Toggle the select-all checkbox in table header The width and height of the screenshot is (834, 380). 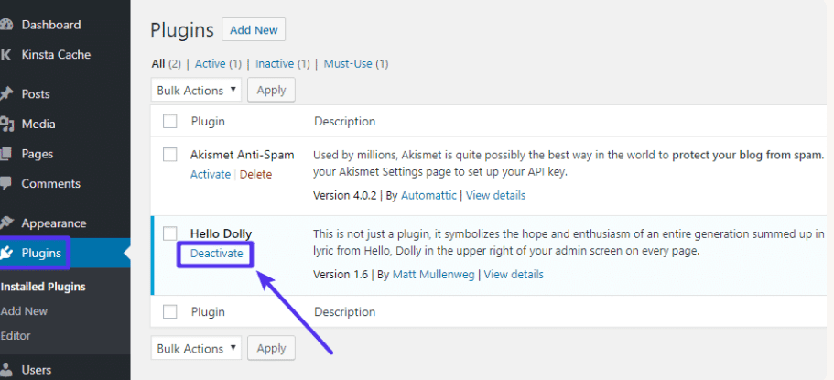[x=169, y=121]
